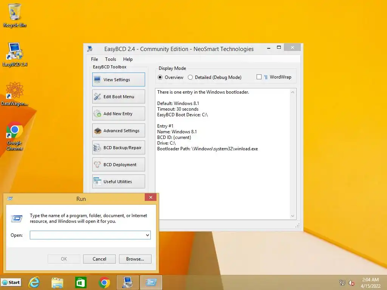The width and height of the screenshot is (387, 290).
Task: Switch to Run dialog taskbar item
Action: (x=151, y=282)
